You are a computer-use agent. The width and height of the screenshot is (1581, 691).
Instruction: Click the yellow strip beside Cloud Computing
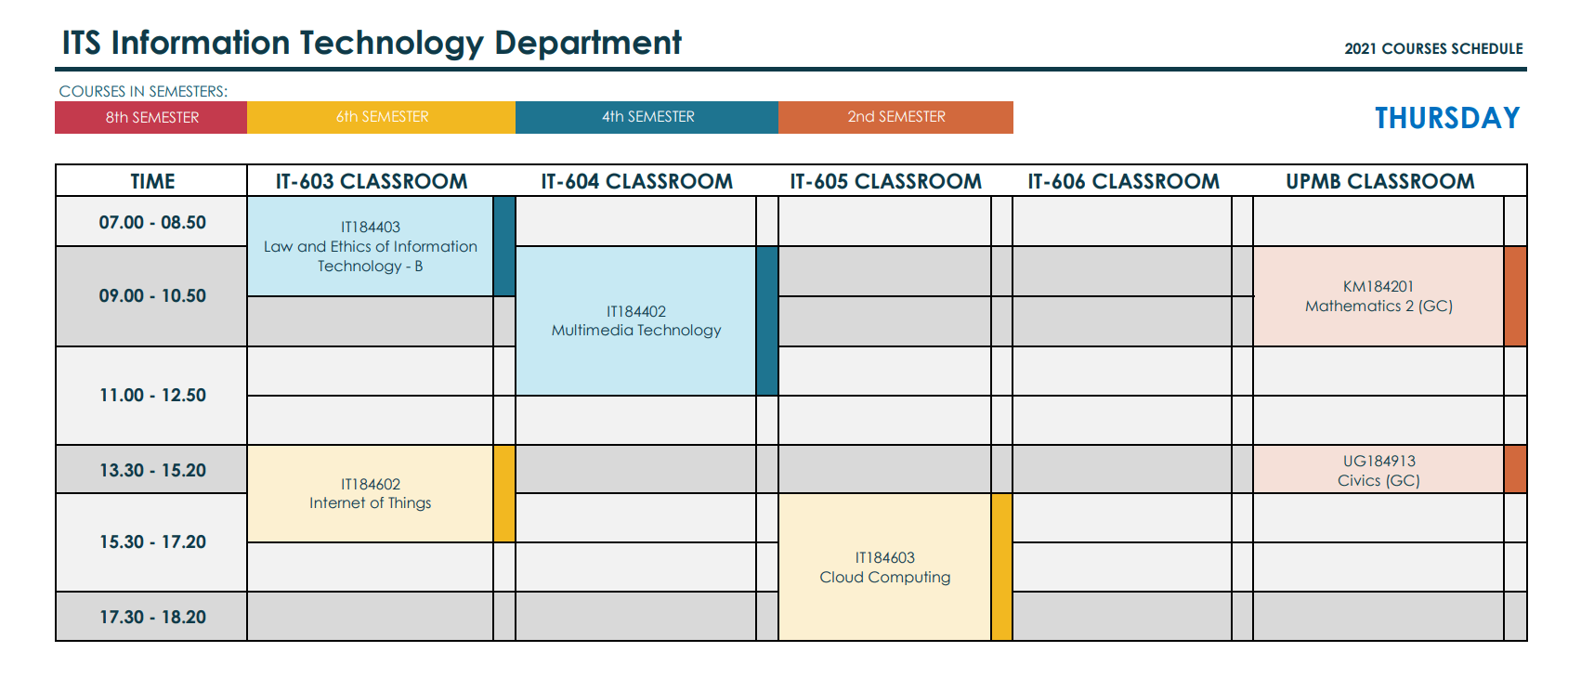[x=1001, y=567]
